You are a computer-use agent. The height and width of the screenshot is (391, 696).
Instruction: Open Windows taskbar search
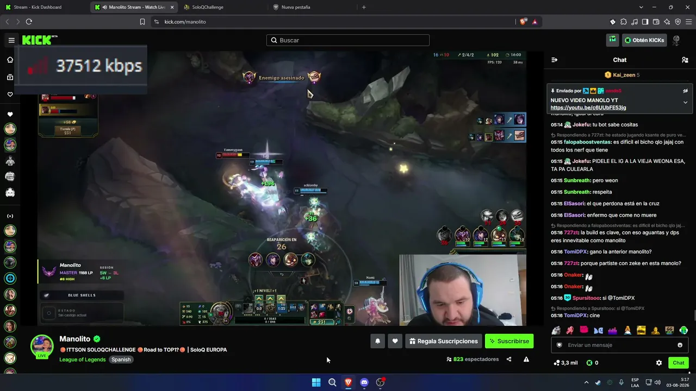[x=332, y=382]
